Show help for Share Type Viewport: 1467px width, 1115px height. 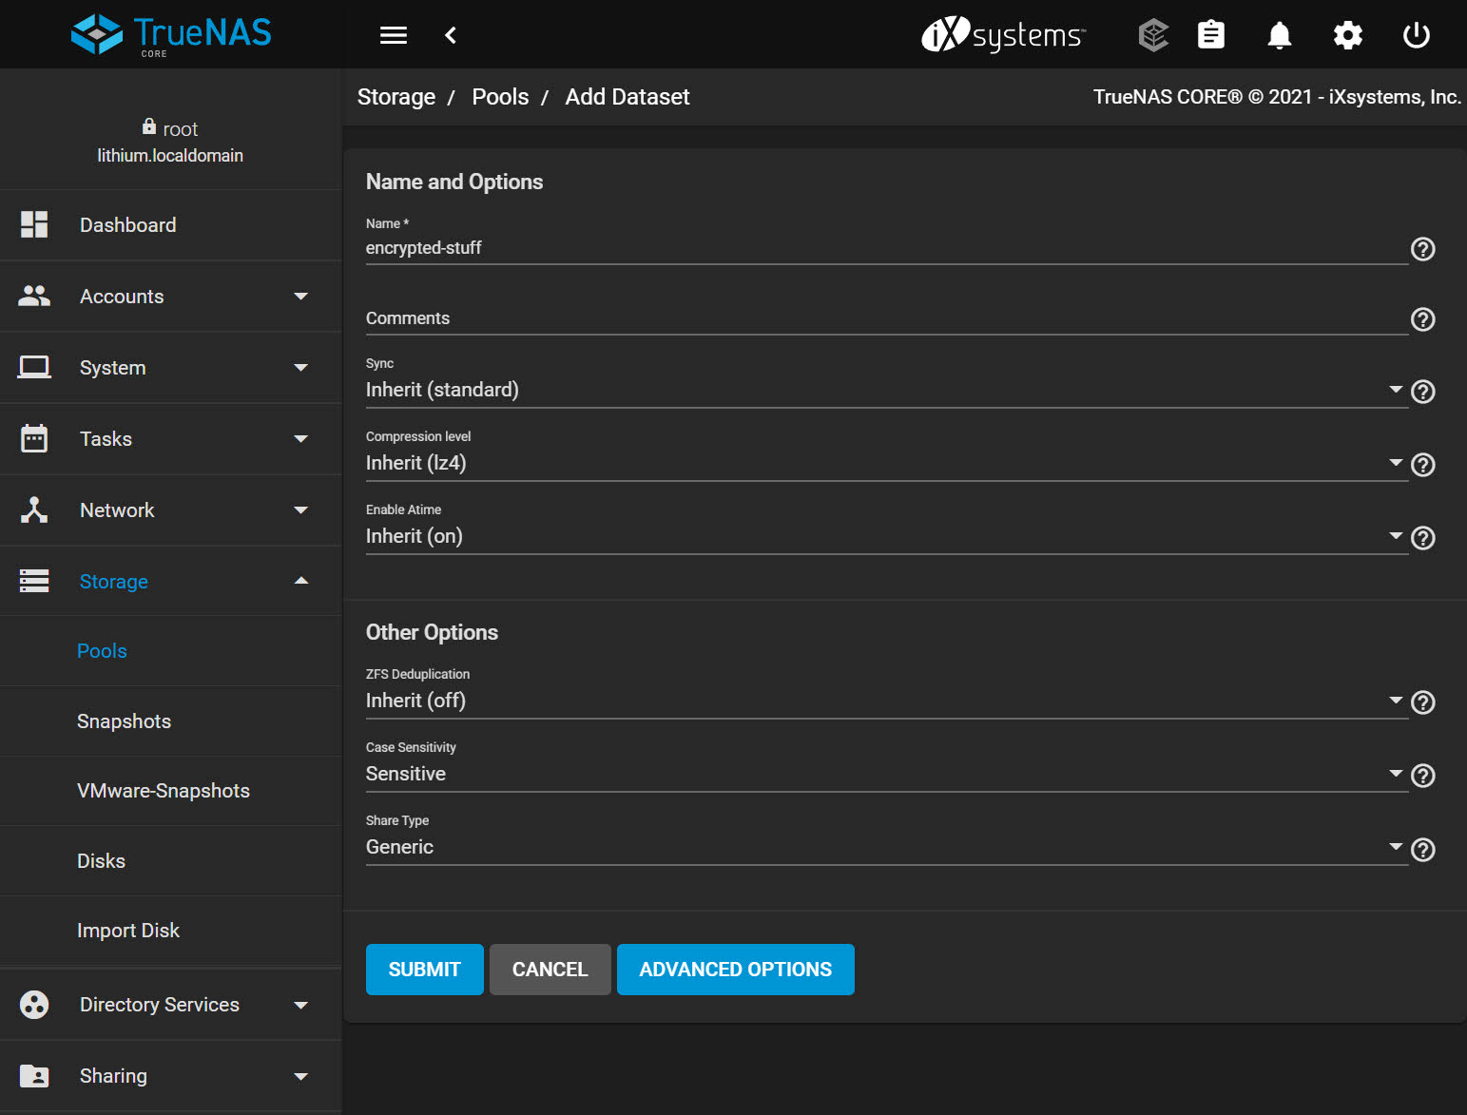1422,850
